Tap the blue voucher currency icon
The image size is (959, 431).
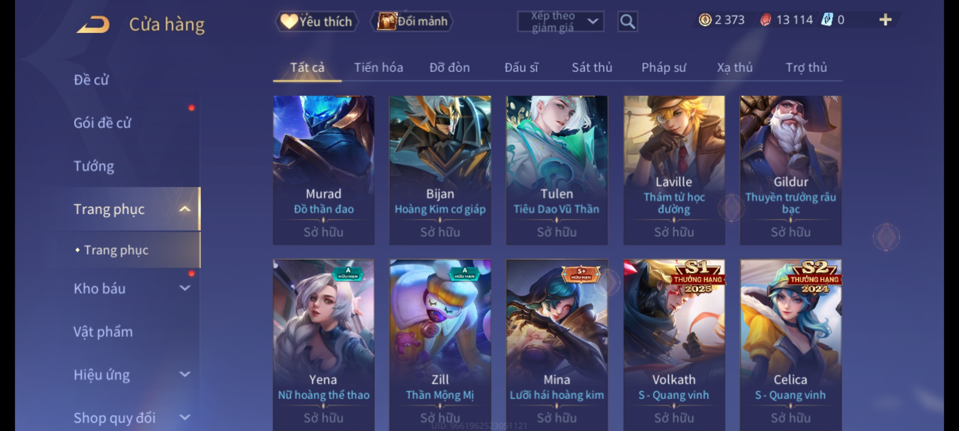coord(827,20)
